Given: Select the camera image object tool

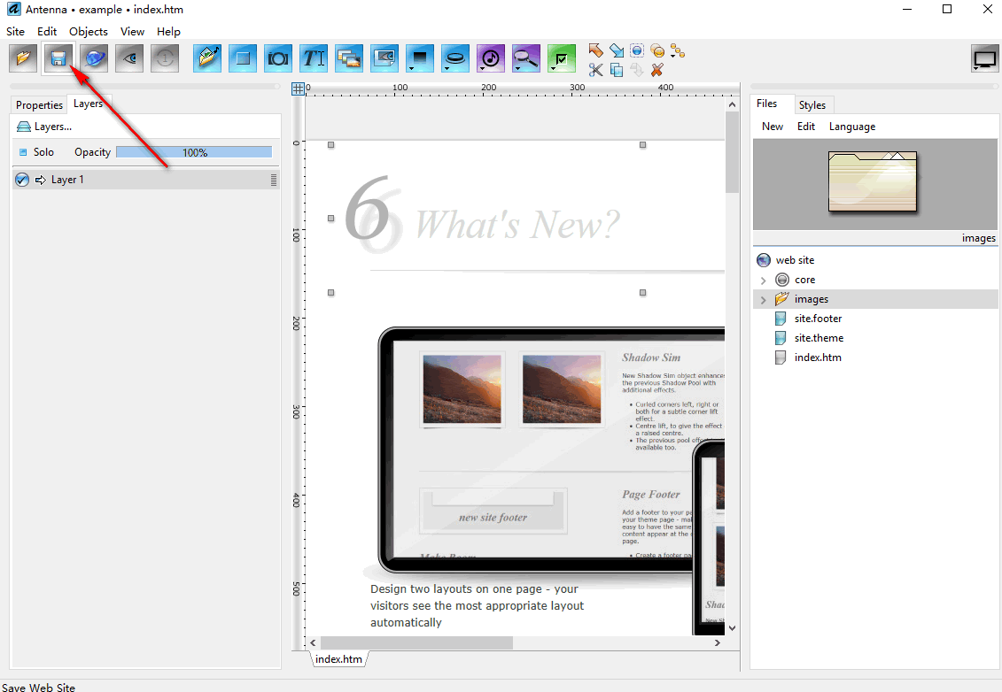Looking at the screenshot, I should tap(278, 58).
